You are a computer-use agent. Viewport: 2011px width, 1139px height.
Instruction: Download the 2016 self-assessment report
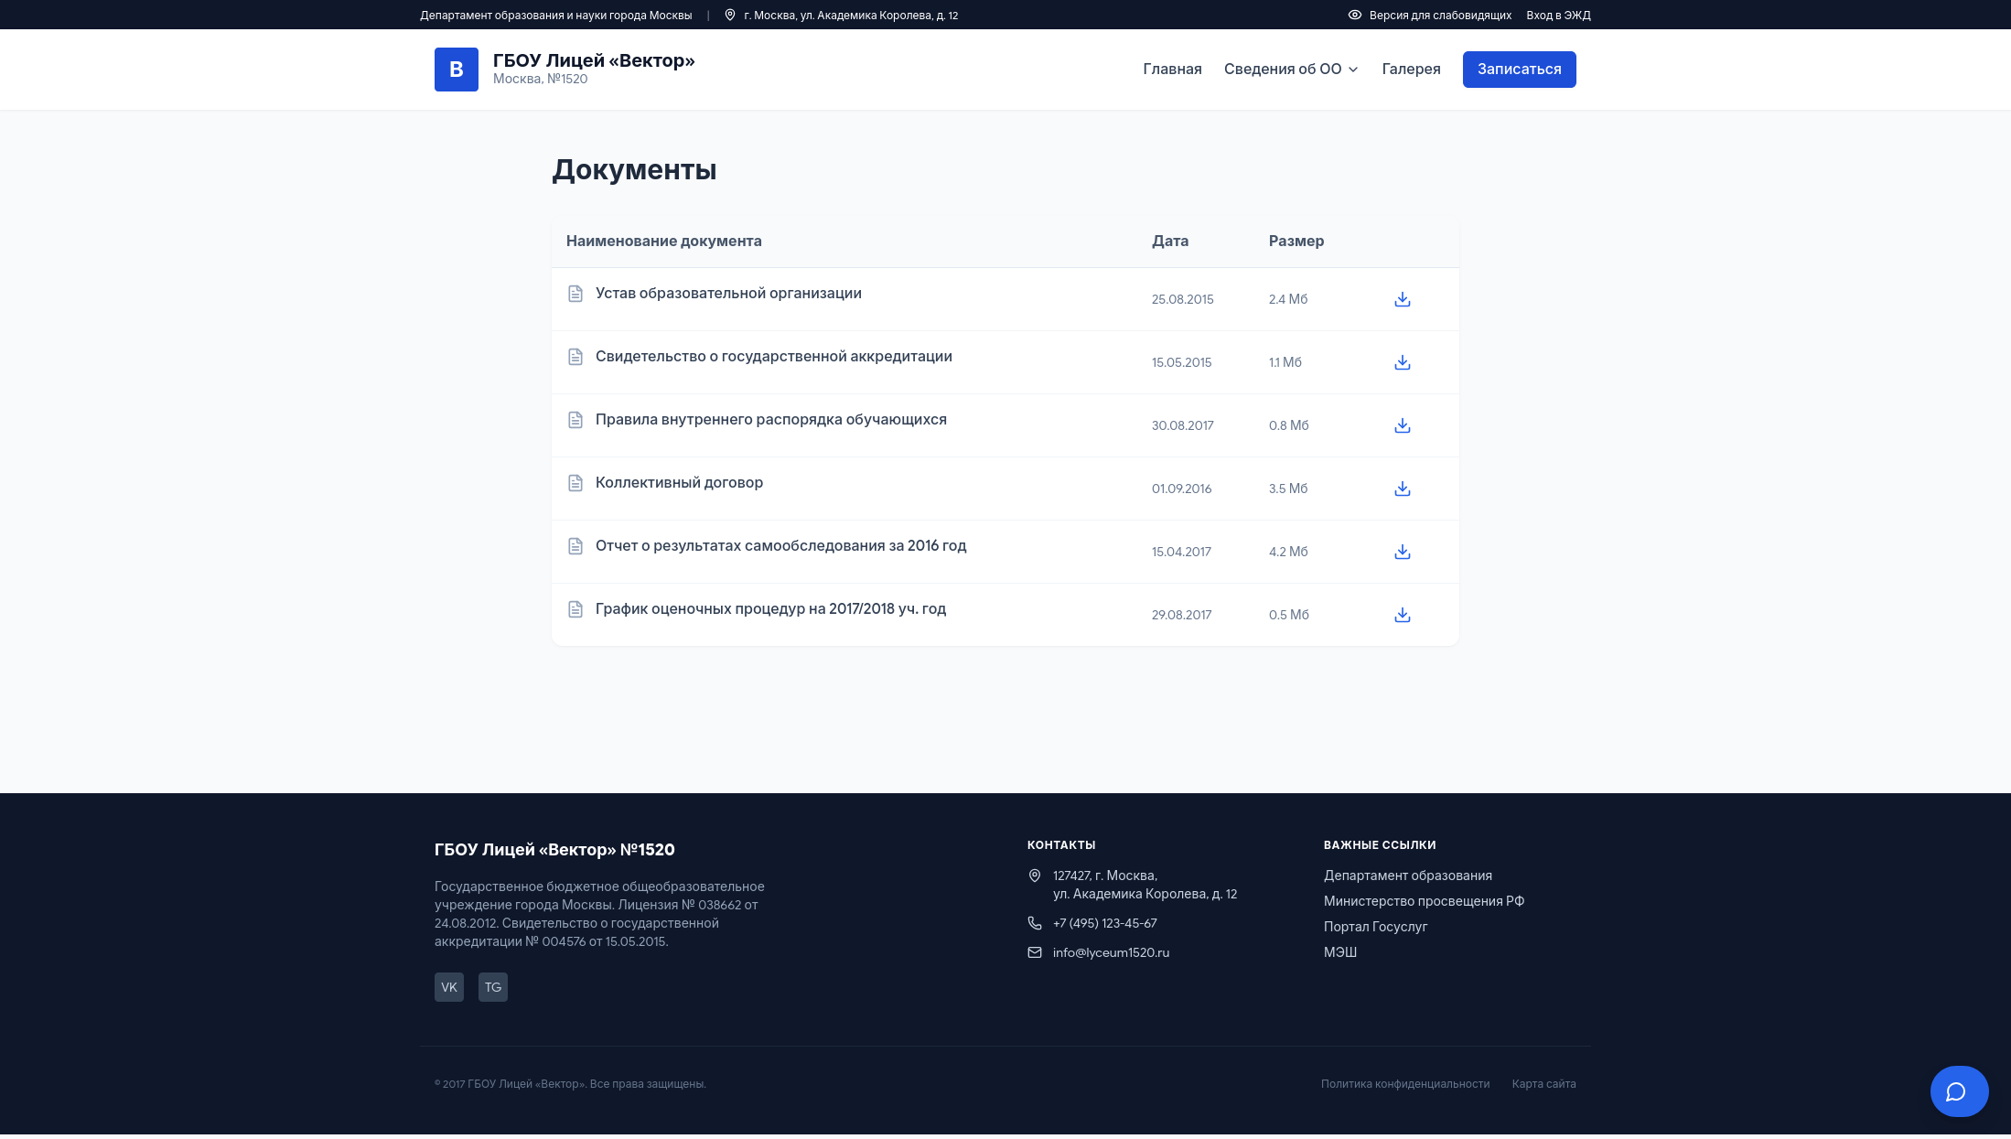coord(1402,552)
